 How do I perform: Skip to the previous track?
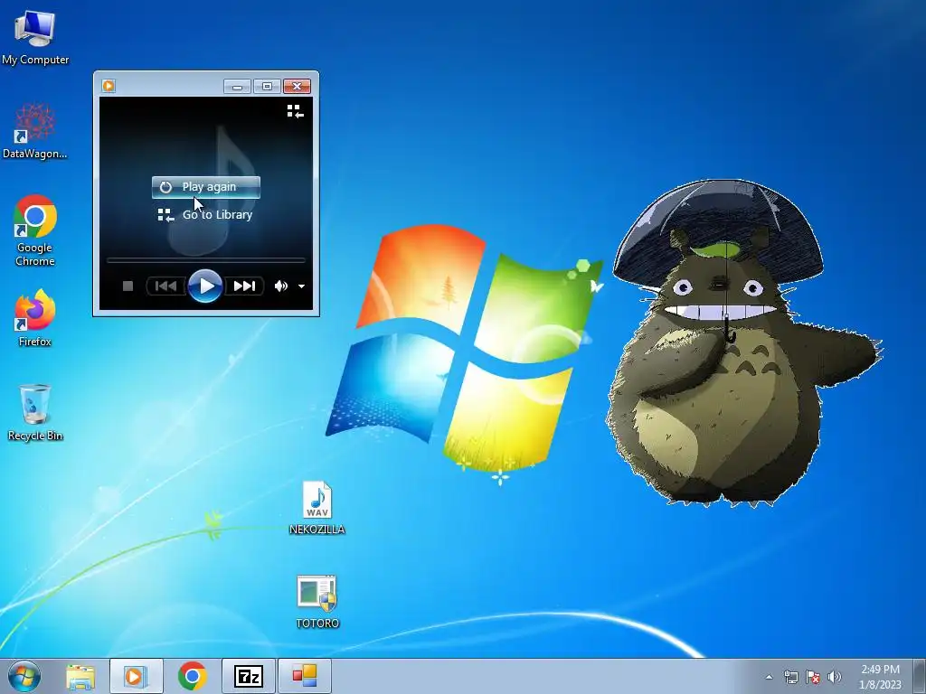(x=166, y=286)
